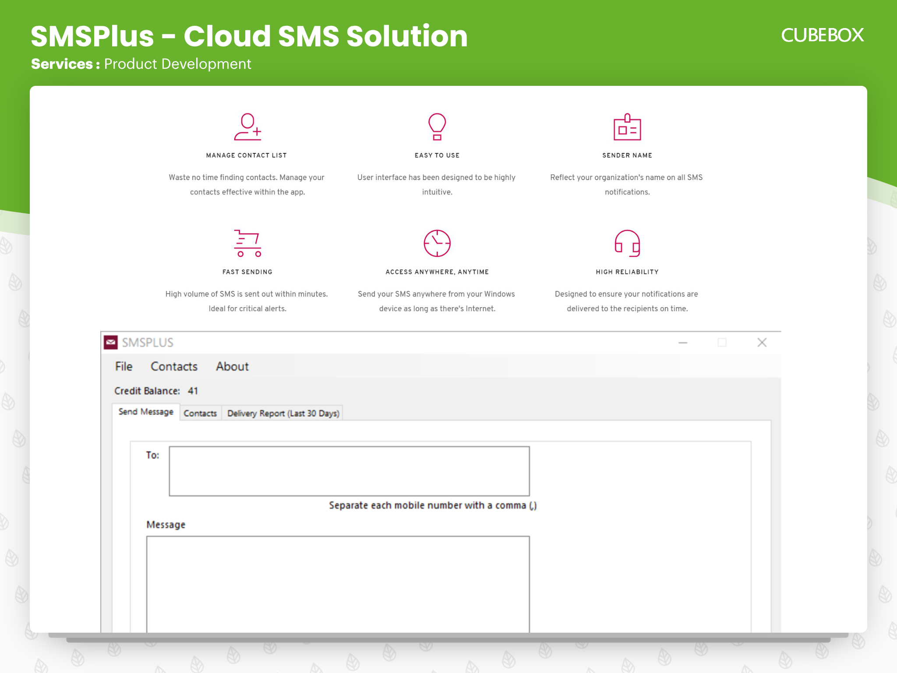Switch to the Contacts tab

pyautogui.click(x=200, y=413)
